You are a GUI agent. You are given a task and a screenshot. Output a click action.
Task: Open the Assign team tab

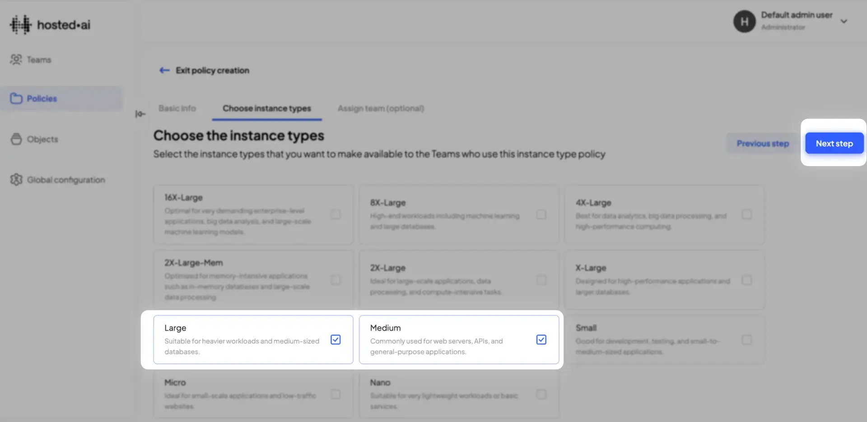point(380,108)
